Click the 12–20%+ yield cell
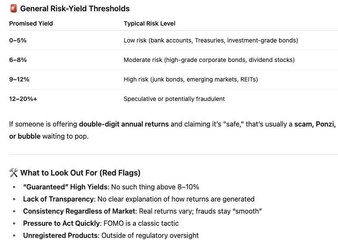Viewport: 338px width, 247px height. point(23,99)
